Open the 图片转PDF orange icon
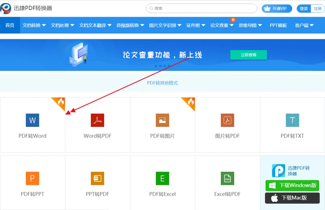325x210 pixels. click(227, 120)
